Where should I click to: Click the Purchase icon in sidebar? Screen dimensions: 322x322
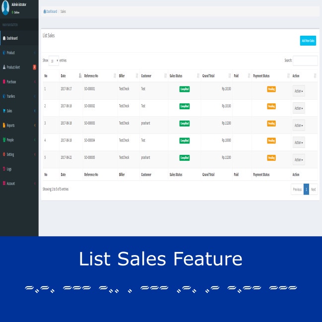4,81
